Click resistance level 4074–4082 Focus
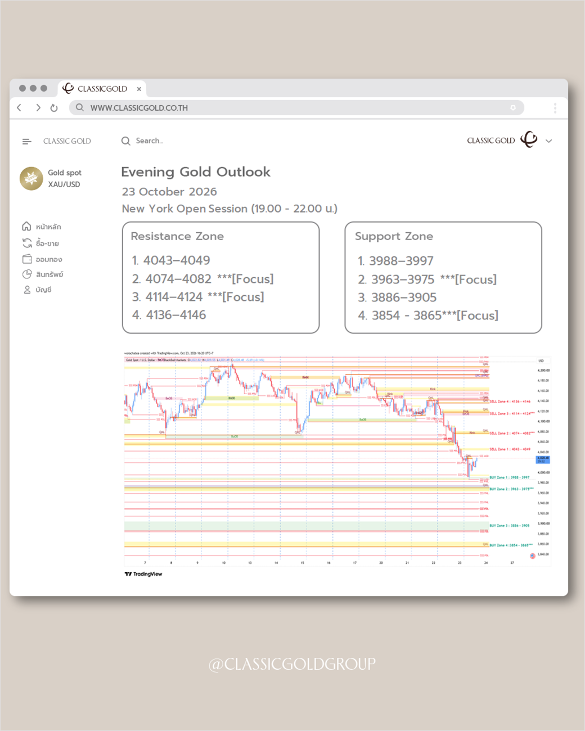This screenshot has width=585, height=731. pyautogui.click(x=203, y=279)
